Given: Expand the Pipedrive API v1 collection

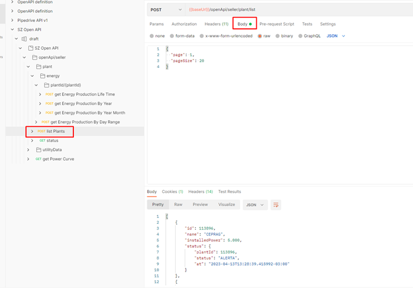Looking at the screenshot, I should tap(12, 20).
